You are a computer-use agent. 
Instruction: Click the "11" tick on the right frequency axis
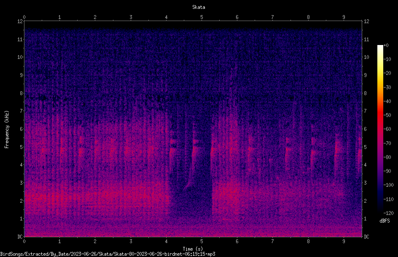click(x=366, y=40)
